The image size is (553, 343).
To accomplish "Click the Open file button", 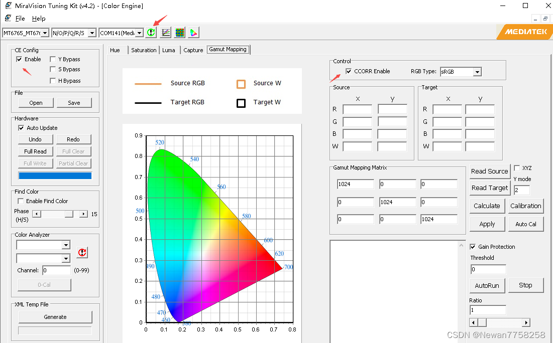I will [36, 103].
